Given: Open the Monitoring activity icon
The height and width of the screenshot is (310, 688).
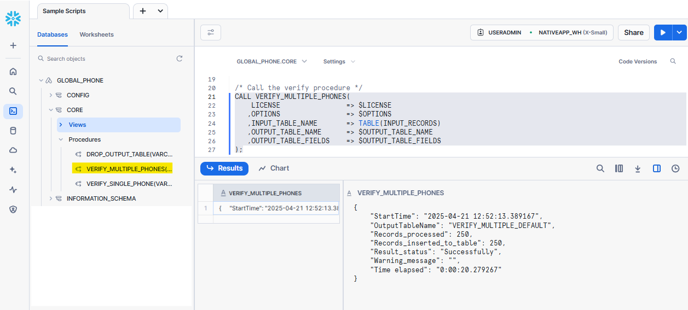Looking at the screenshot, I should pos(13,190).
